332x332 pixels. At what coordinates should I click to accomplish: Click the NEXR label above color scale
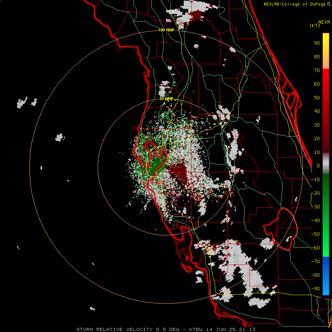point(324,22)
